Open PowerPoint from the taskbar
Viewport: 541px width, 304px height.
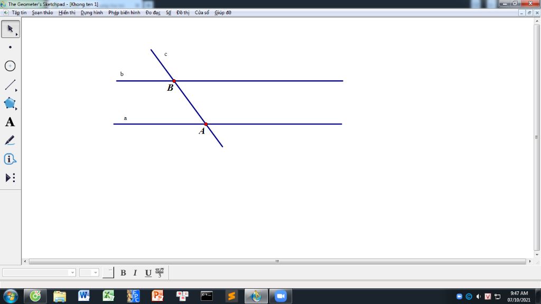(157, 296)
